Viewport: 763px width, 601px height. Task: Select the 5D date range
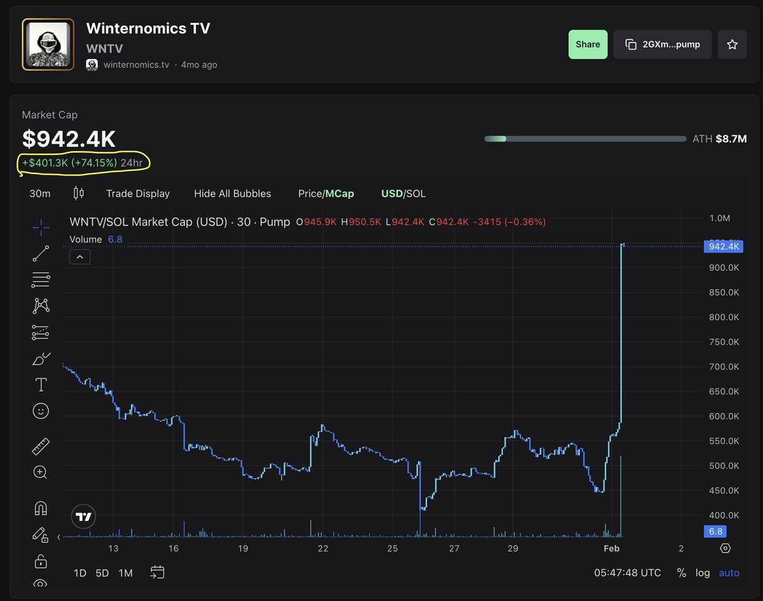[102, 572]
